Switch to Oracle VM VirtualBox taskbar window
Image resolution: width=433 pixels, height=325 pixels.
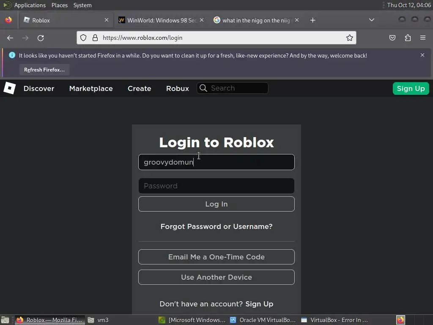pyautogui.click(x=263, y=320)
